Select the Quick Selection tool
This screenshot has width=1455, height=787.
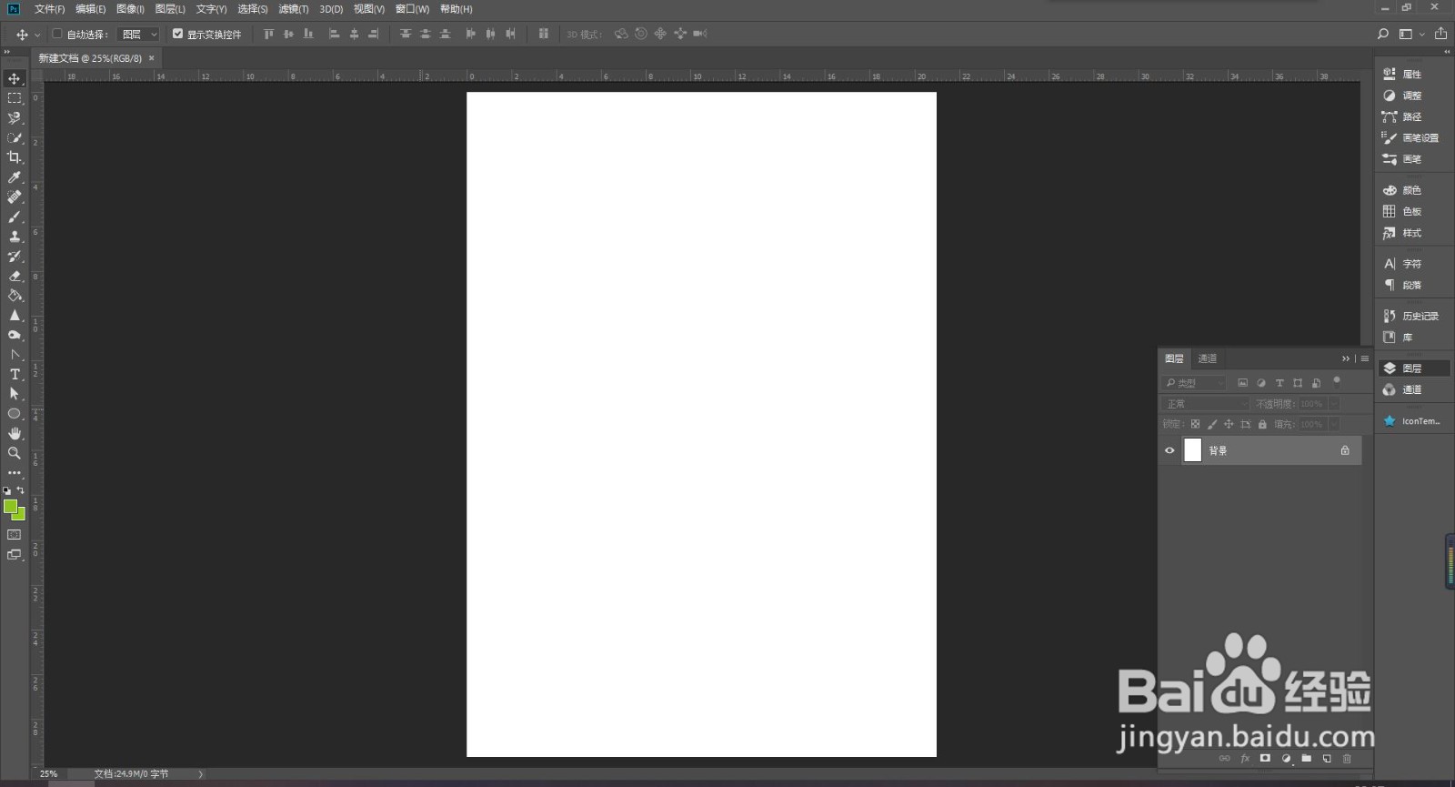15,138
